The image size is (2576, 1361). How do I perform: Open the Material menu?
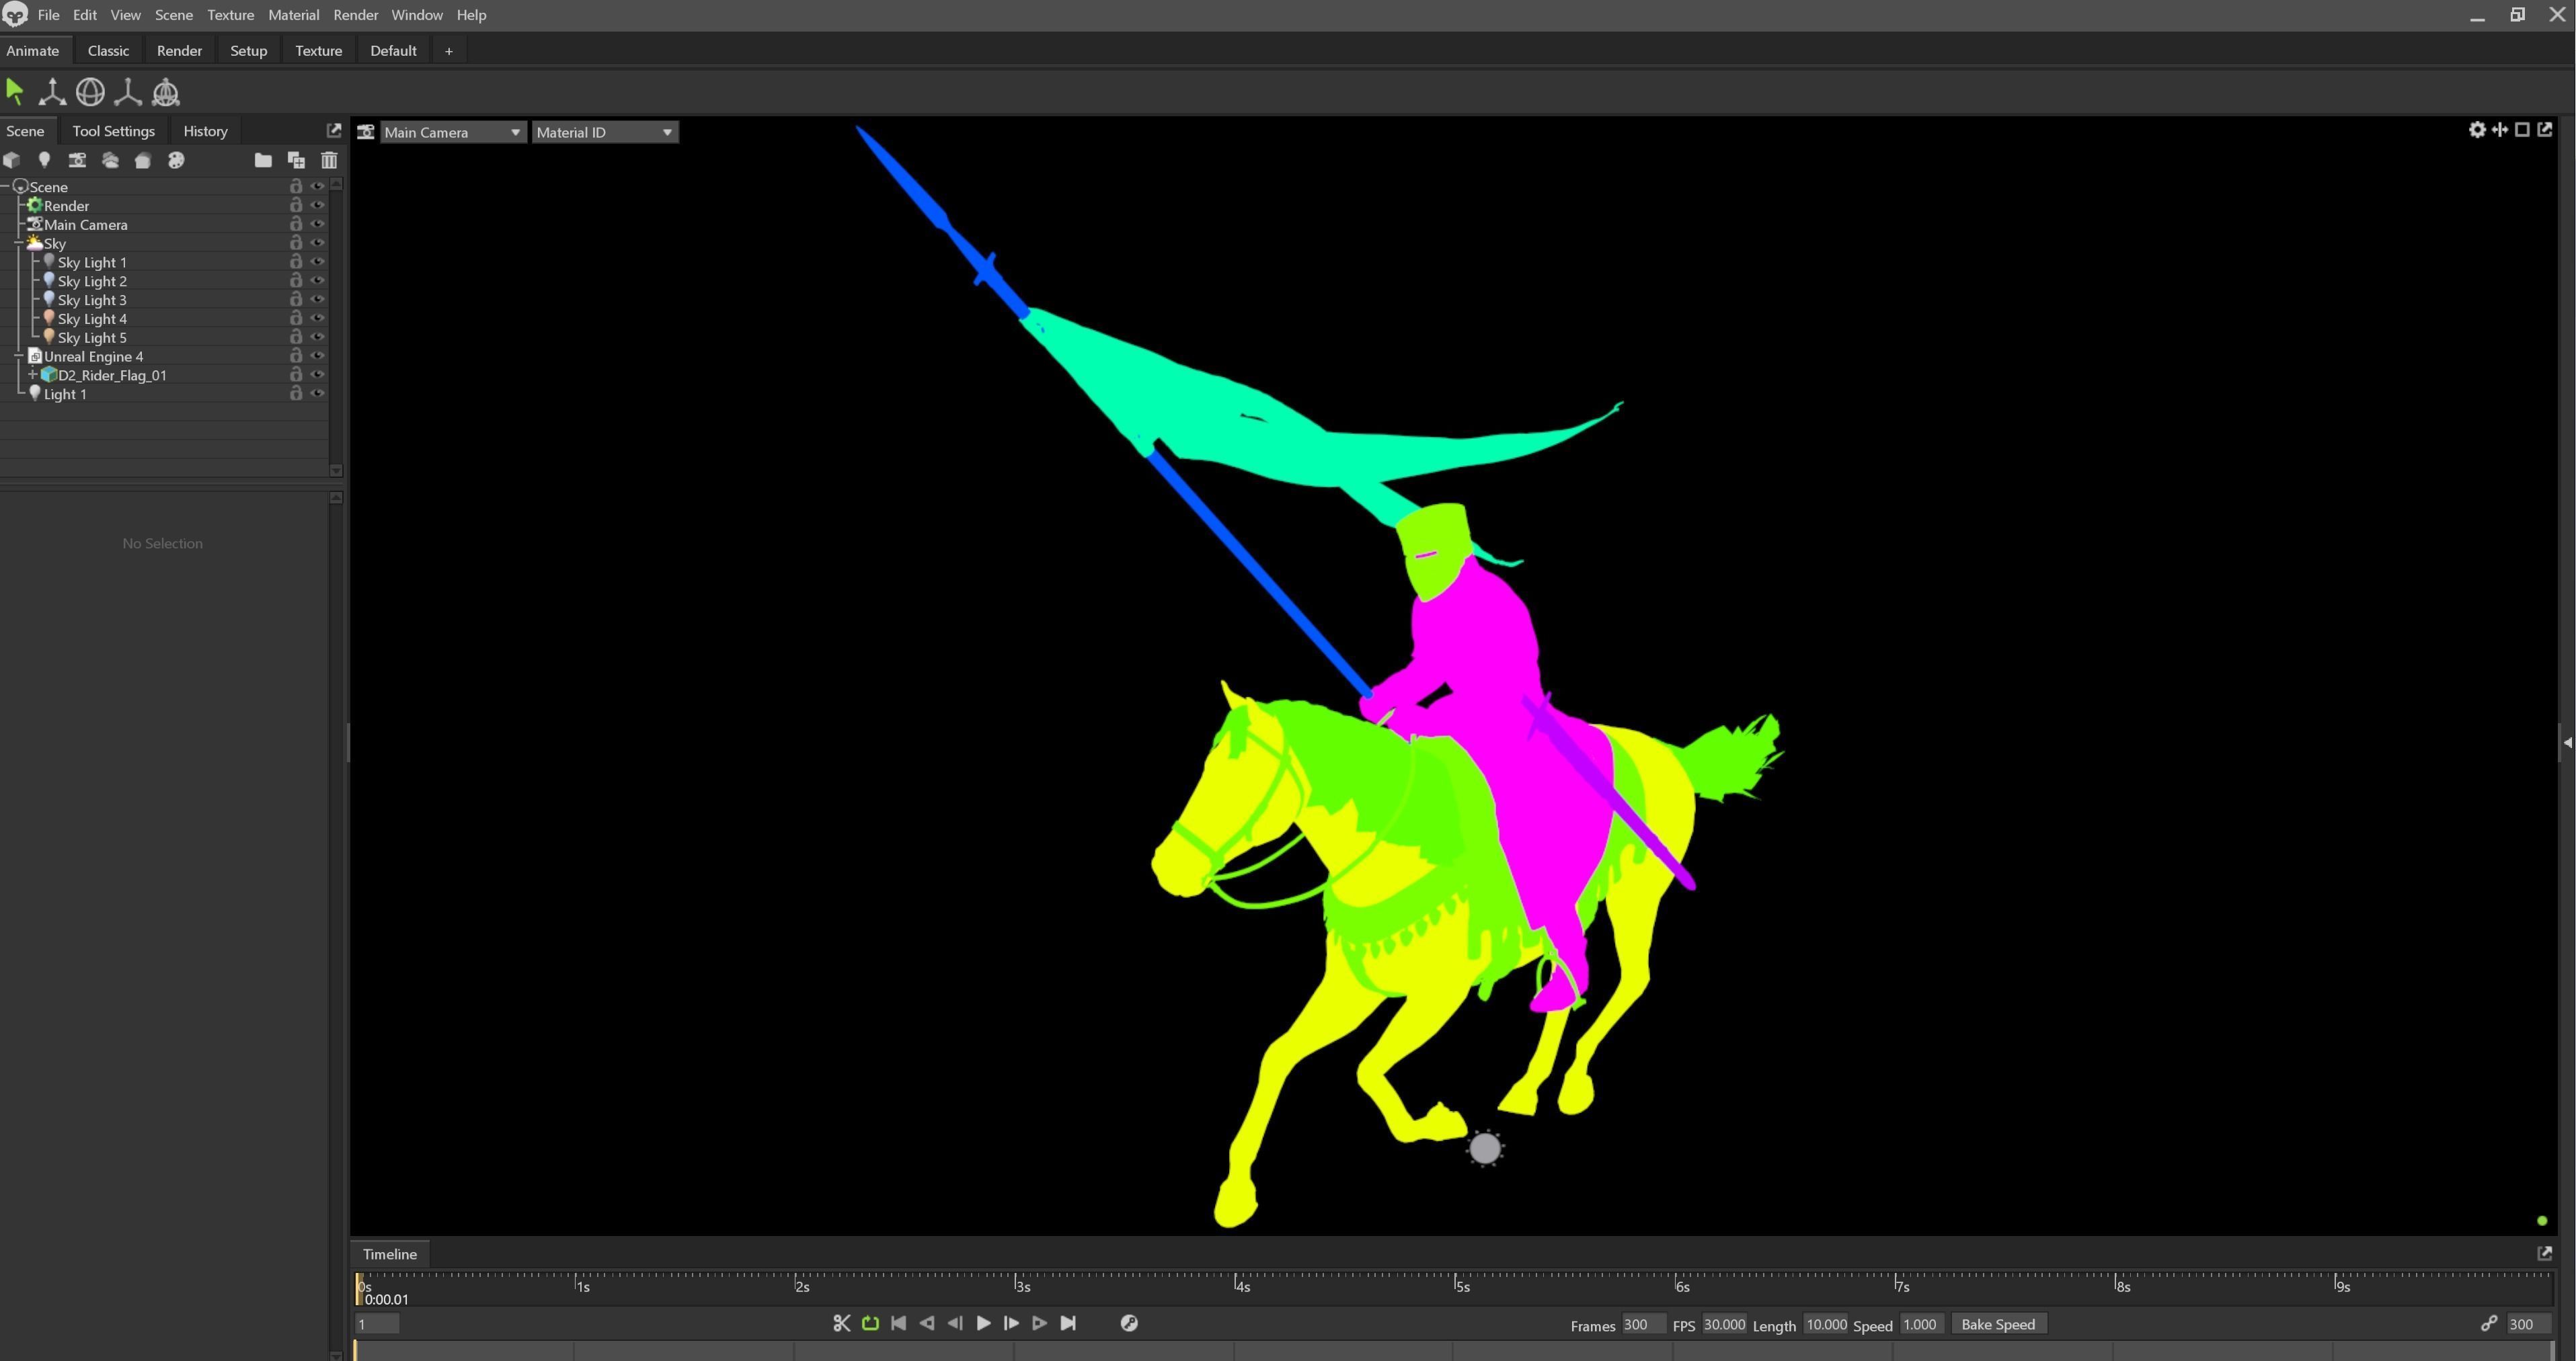293,15
